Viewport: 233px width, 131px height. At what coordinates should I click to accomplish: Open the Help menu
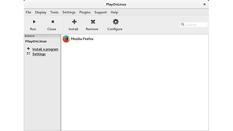[x=114, y=12]
